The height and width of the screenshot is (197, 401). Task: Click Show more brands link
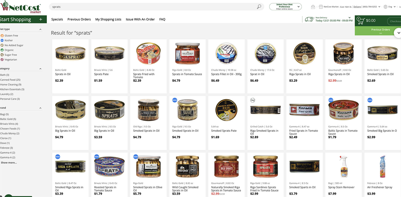[9, 162]
